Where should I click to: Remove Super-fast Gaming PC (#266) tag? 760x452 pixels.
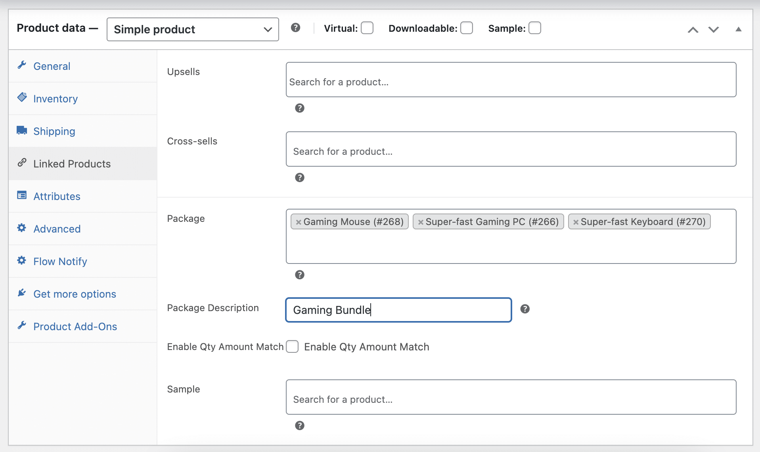pyautogui.click(x=421, y=222)
